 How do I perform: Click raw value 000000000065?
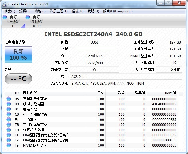pyautogui.click(x=164, y=145)
